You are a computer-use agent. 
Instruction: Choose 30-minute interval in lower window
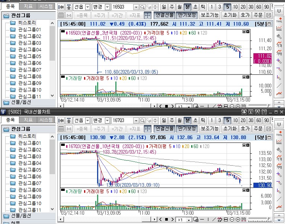(251, 120)
